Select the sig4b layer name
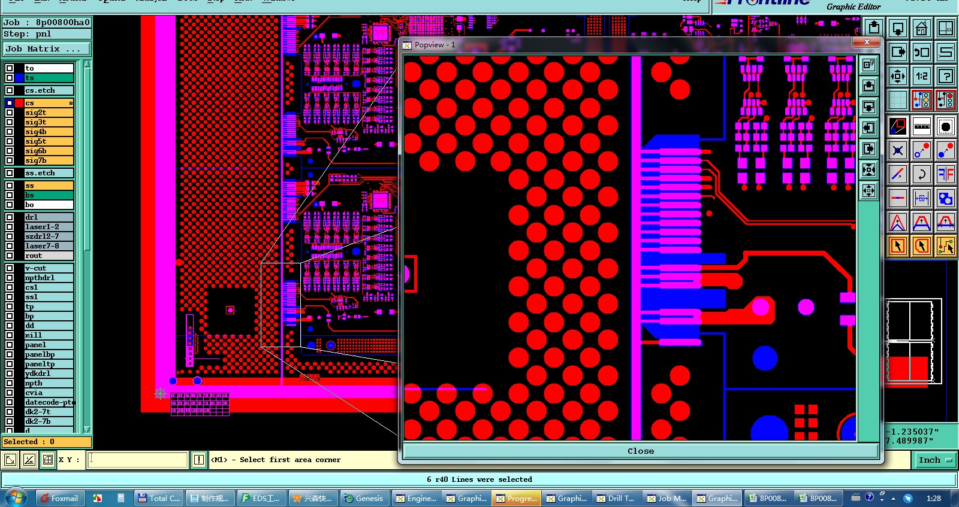 pos(49,132)
